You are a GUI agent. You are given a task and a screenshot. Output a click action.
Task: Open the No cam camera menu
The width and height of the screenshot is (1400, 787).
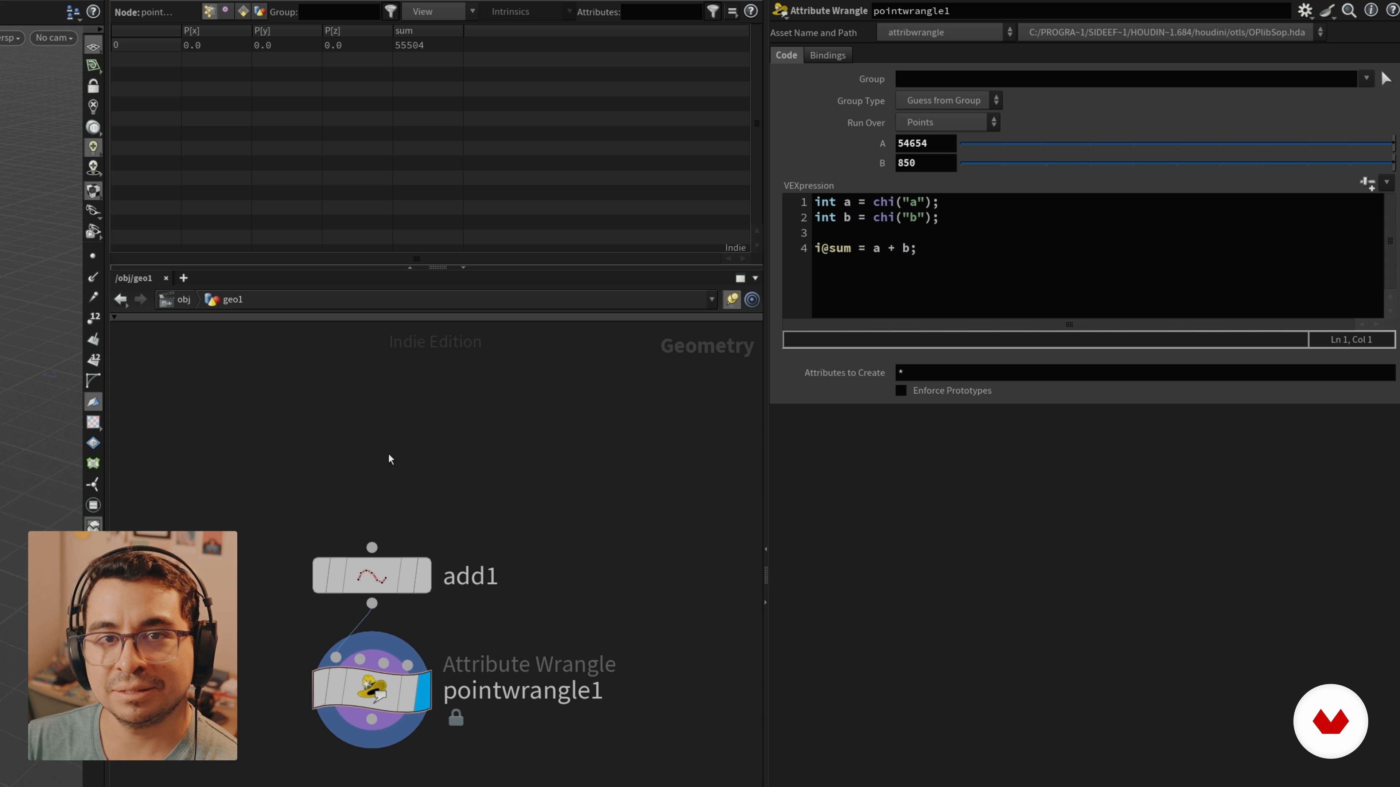[54, 38]
